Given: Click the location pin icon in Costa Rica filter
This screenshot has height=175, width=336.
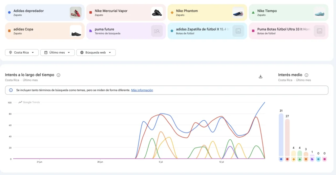Looking at the screenshot, I should pos(10,52).
